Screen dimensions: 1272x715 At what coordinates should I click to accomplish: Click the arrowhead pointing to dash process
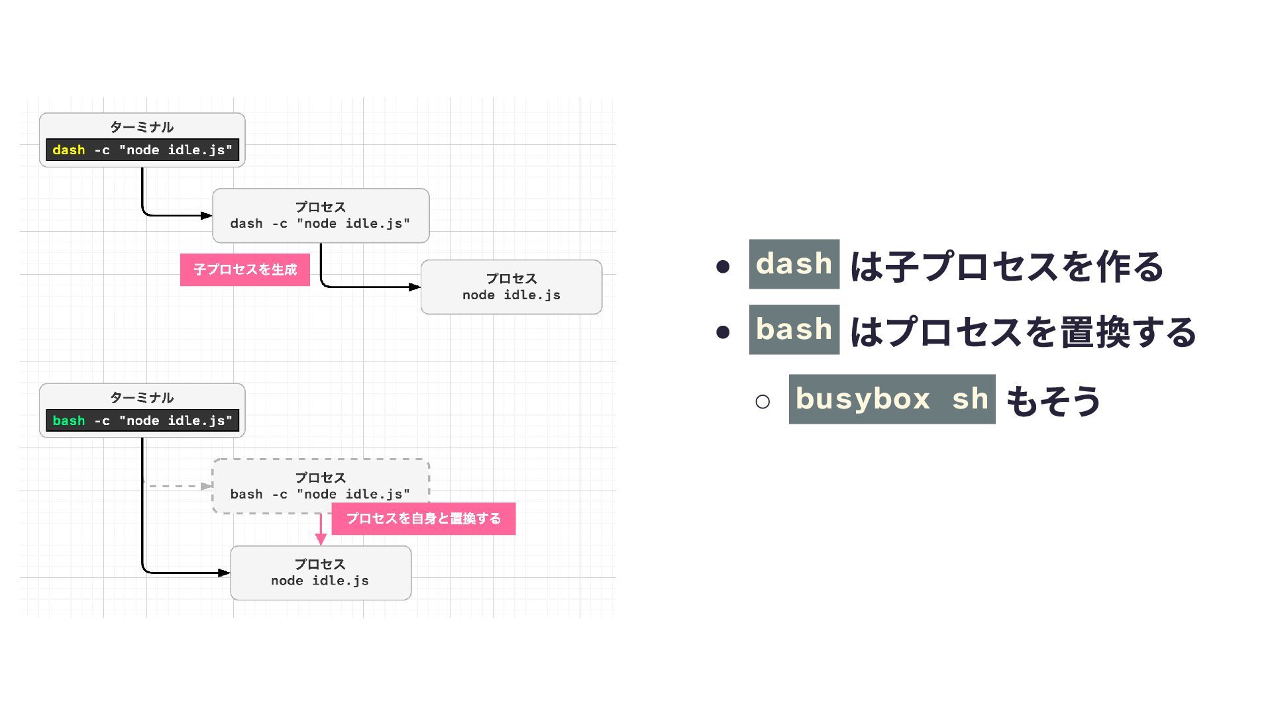[x=206, y=216]
